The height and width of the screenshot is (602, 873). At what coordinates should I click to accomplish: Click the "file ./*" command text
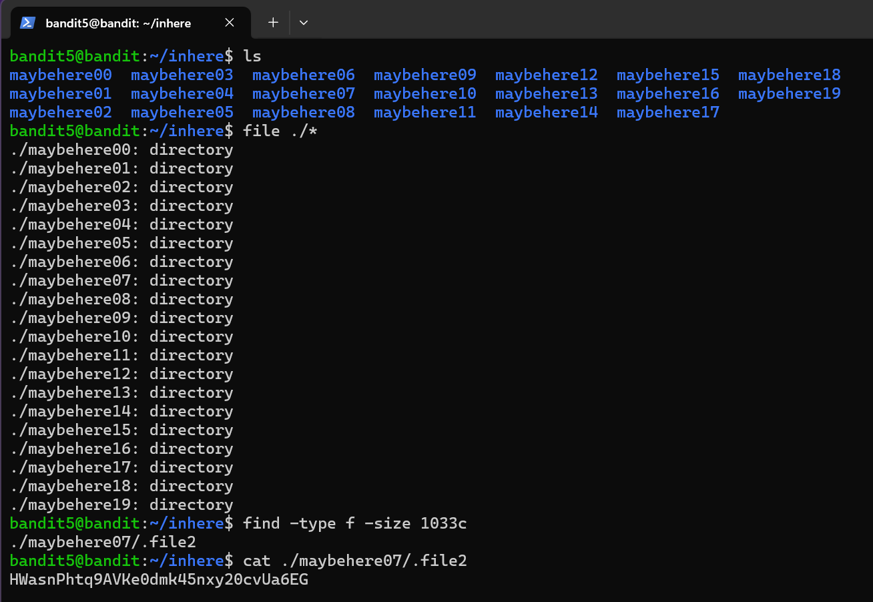(x=280, y=131)
